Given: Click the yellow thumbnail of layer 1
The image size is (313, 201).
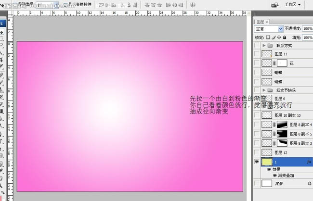Looking at the screenshot, I should point(267,162).
